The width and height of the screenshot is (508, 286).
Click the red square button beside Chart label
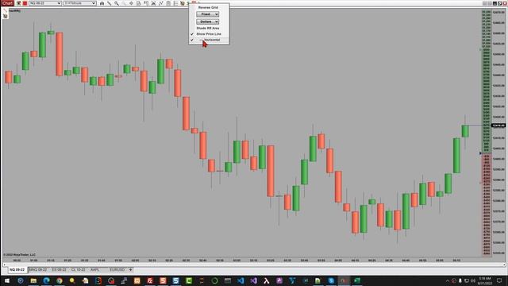point(25,3)
